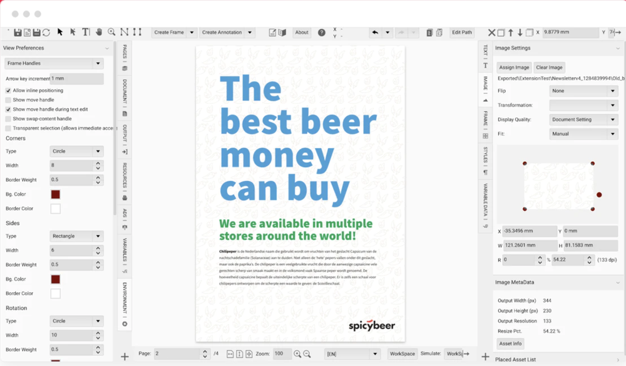Screen dimensions: 626x366
Task: Open the Frame Handles dropdown
Action: point(54,63)
